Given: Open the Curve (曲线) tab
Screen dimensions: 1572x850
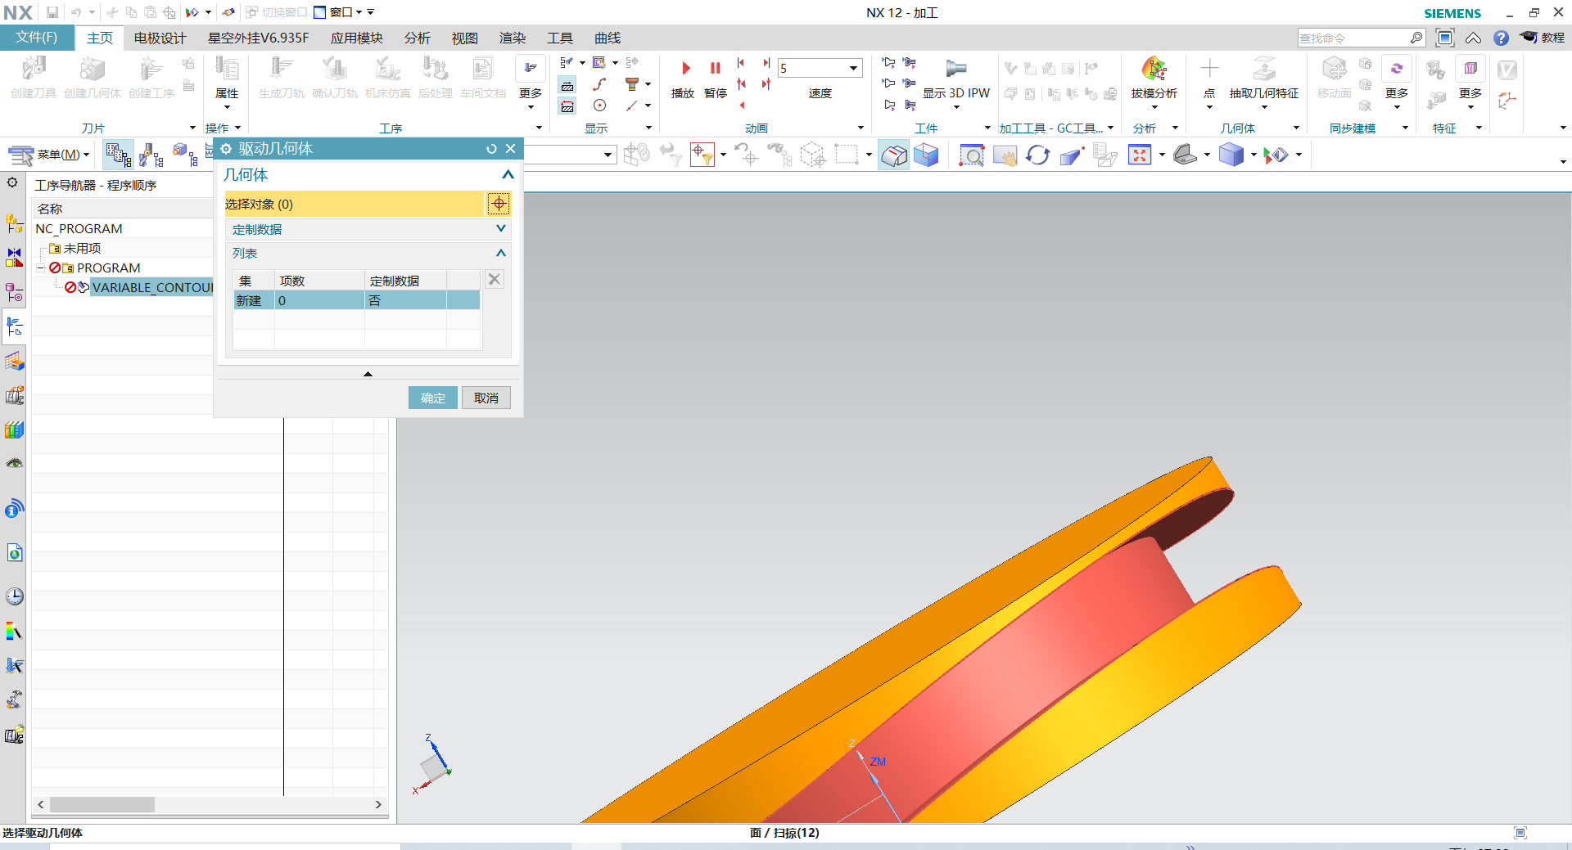Looking at the screenshot, I should (608, 38).
